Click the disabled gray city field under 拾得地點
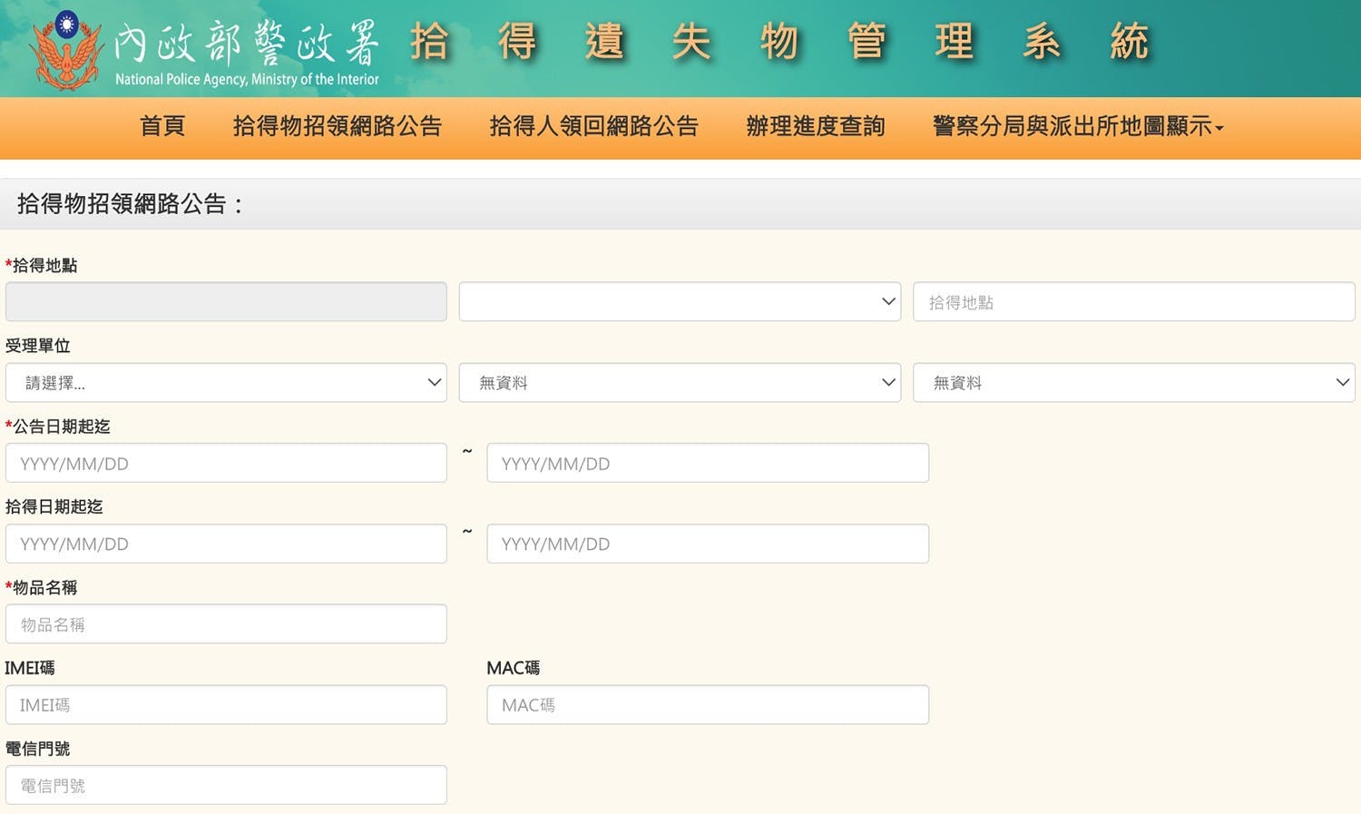The image size is (1361, 814). [225, 301]
